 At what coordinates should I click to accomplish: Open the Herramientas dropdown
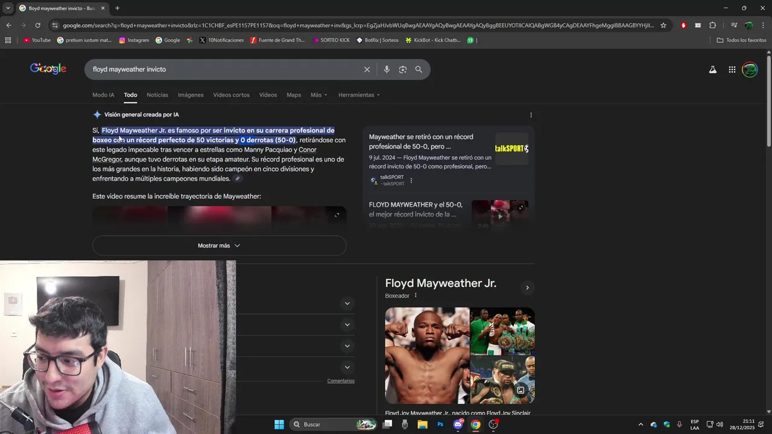[359, 95]
